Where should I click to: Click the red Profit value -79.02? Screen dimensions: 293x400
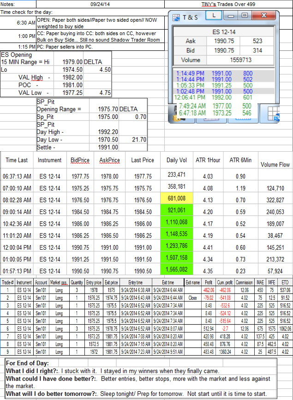(209, 298)
